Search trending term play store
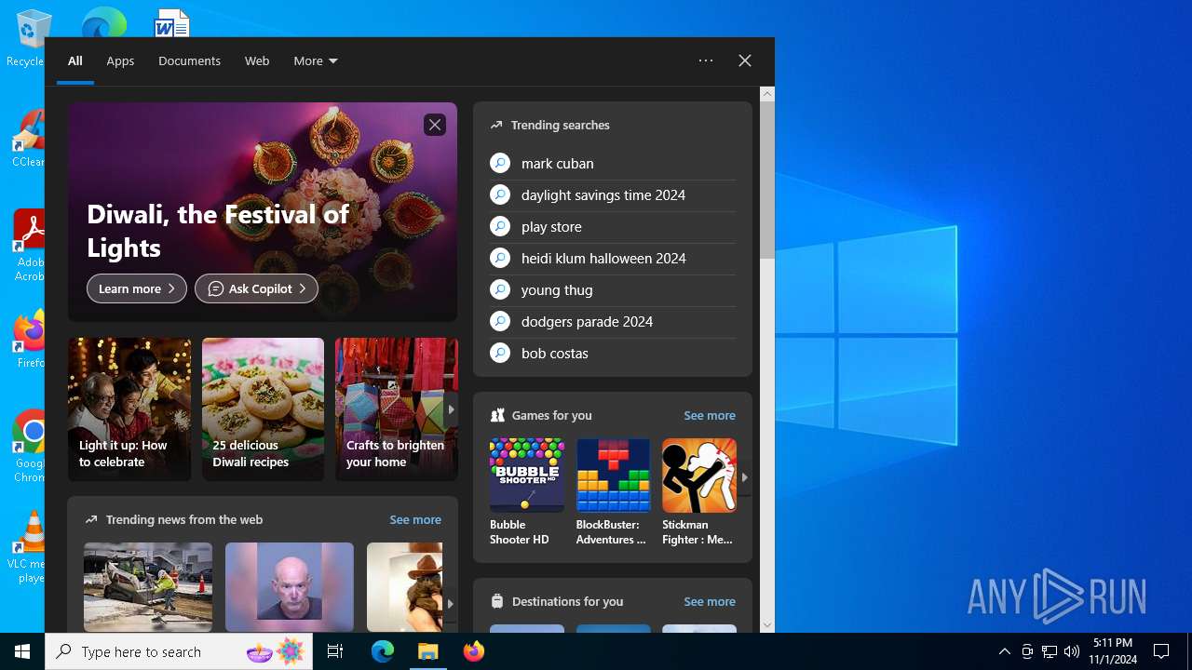This screenshot has height=670, width=1192. (x=613, y=226)
